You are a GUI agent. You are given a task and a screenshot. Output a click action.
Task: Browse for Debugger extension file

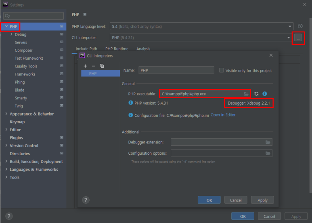(x=268, y=142)
